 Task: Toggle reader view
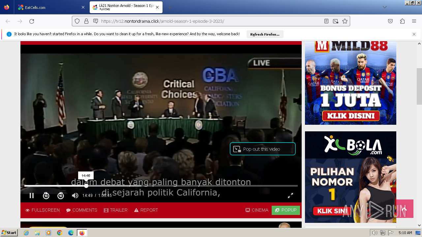326,21
